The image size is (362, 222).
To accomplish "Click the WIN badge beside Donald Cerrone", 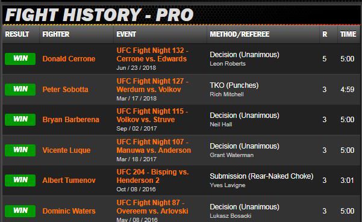I will coord(20,59).
